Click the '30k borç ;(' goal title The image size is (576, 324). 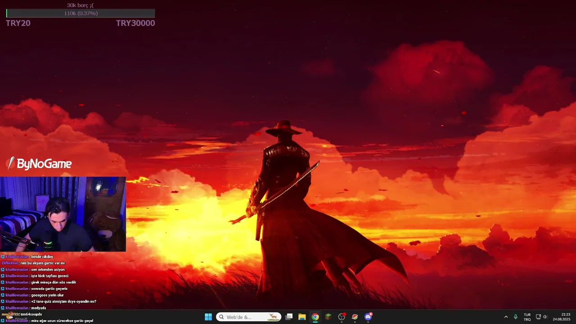(x=81, y=5)
